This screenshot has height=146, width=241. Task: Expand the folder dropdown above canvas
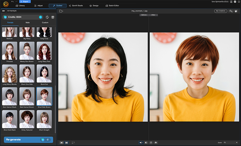[x=61, y=11]
